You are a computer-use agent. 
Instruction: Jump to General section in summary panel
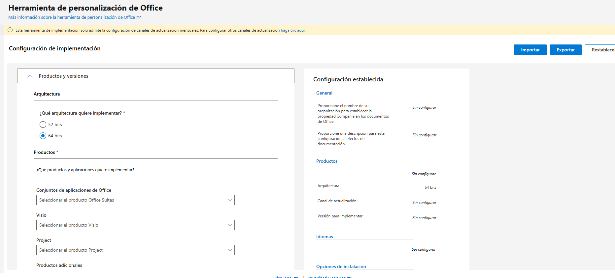point(324,93)
